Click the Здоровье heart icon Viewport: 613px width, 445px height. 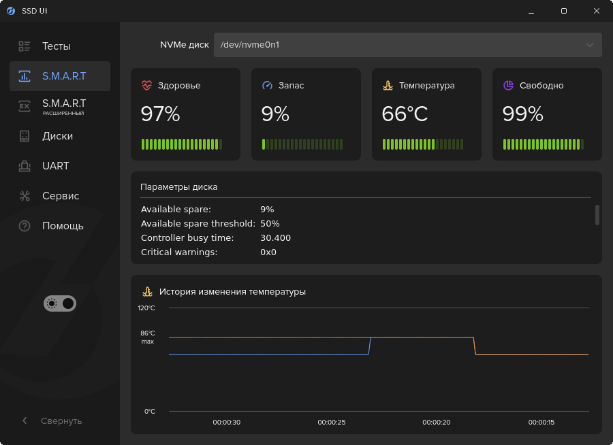click(146, 85)
